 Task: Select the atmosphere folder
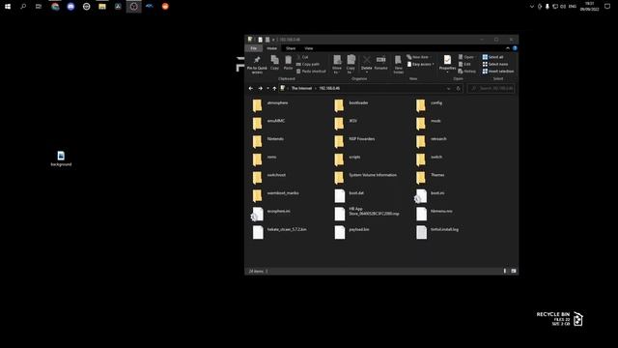(x=270, y=105)
